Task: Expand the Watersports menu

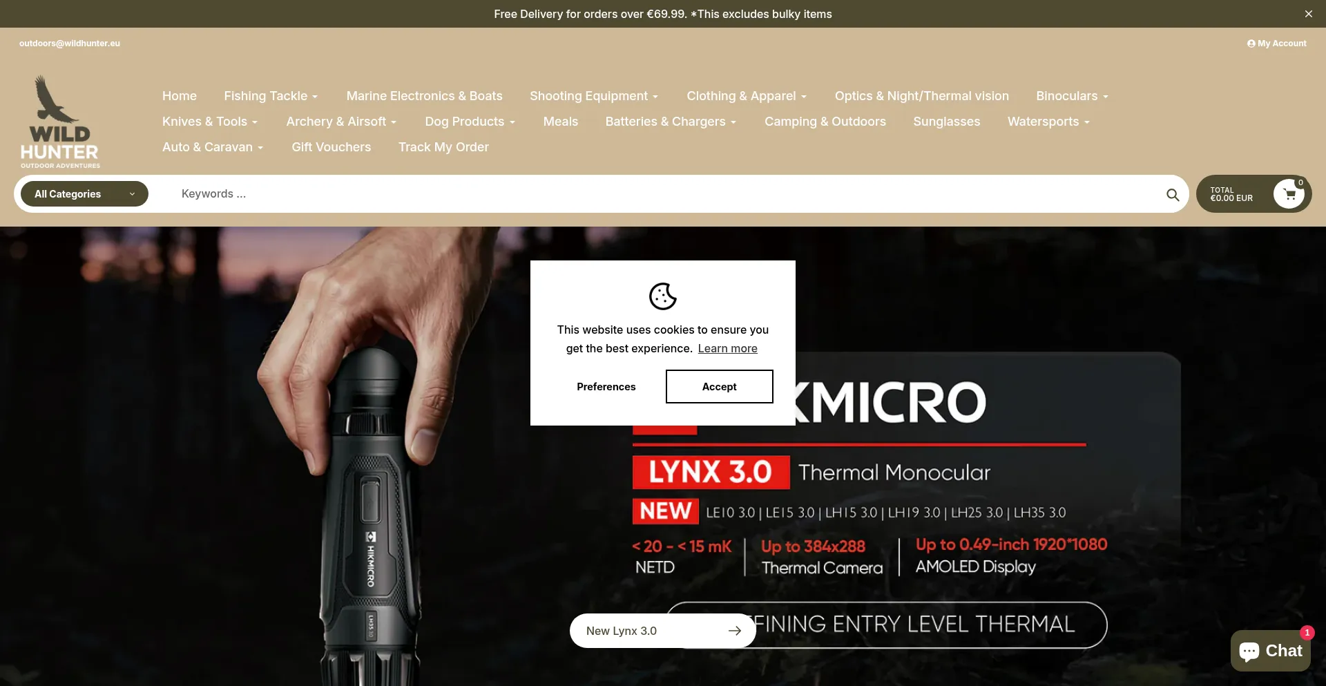Action: (1048, 122)
